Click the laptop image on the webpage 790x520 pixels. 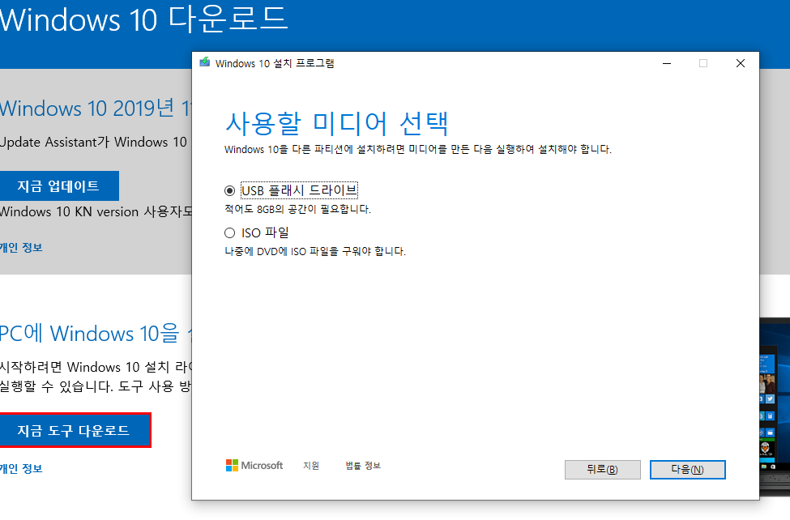pos(775,406)
